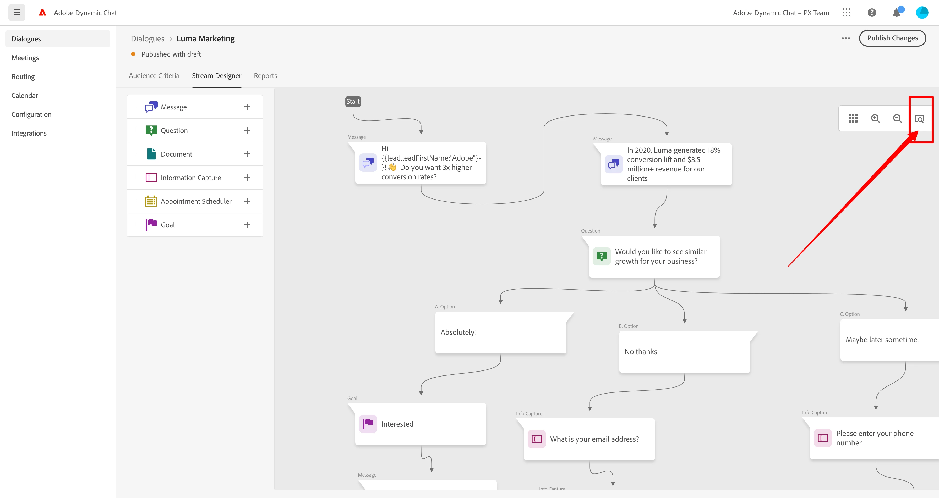Toggle the canvas grid layout icon
The height and width of the screenshot is (498, 939).
(853, 118)
